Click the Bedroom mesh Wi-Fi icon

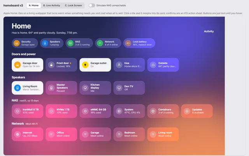(119, 134)
